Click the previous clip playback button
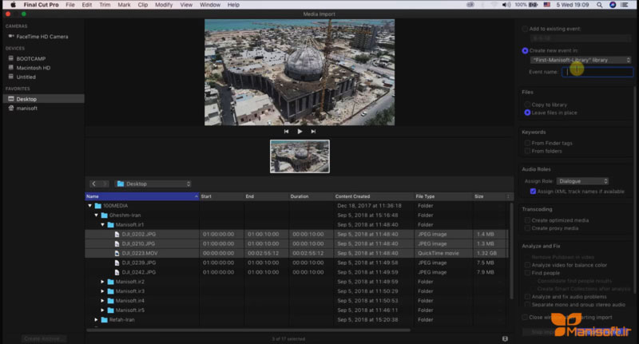The width and height of the screenshot is (639, 344). [286, 132]
